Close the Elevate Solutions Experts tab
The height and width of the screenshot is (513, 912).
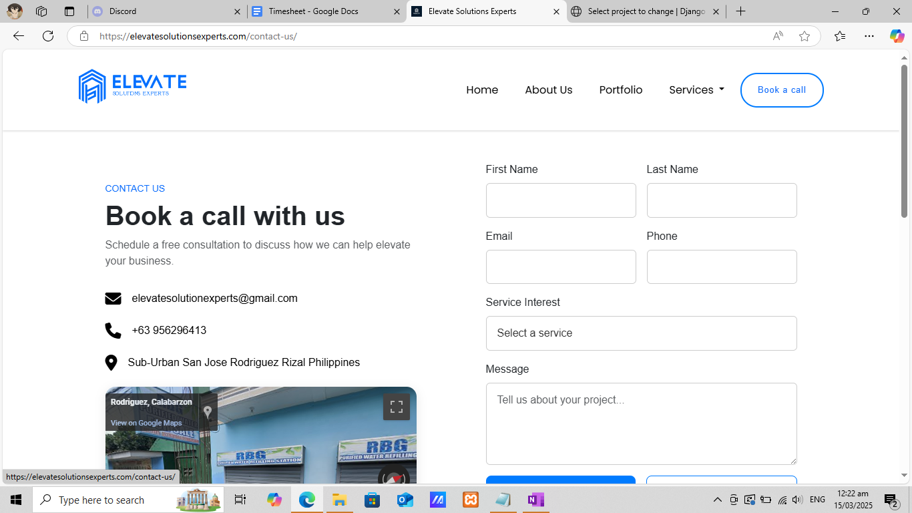(x=556, y=11)
